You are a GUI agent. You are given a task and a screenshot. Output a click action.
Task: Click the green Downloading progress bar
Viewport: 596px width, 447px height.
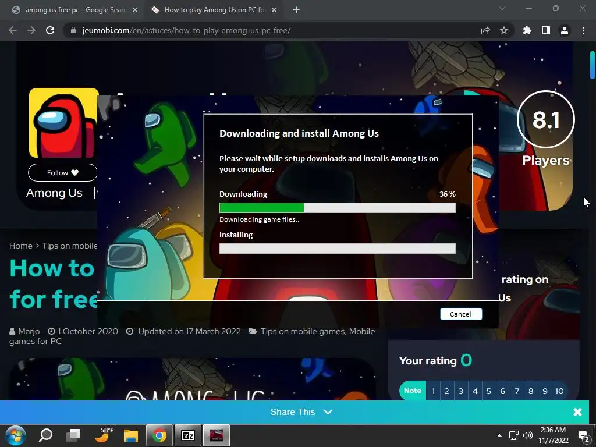[261, 208]
